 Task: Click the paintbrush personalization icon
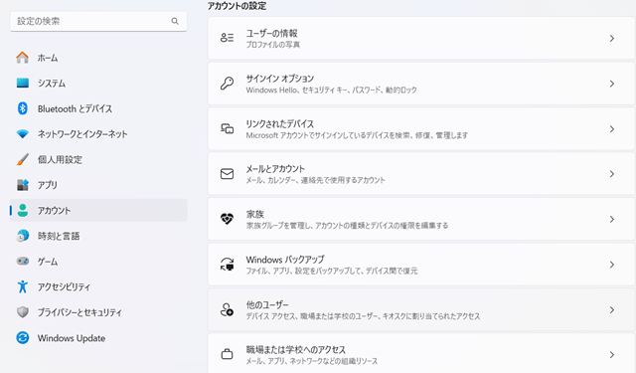click(x=22, y=159)
